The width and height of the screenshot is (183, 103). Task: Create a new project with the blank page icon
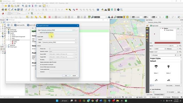coord(3,6)
